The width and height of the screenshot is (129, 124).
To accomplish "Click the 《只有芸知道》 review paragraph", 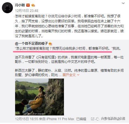I will click(69, 60).
